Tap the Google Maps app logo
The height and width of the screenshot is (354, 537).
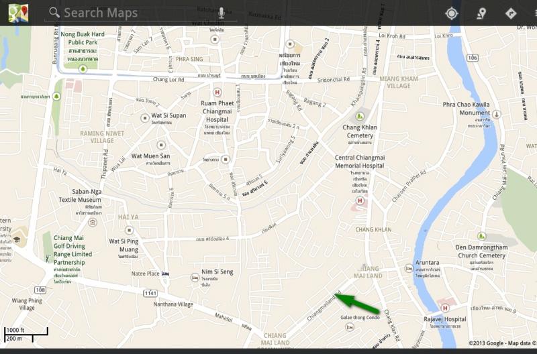pyautogui.click(x=18, y=13)
